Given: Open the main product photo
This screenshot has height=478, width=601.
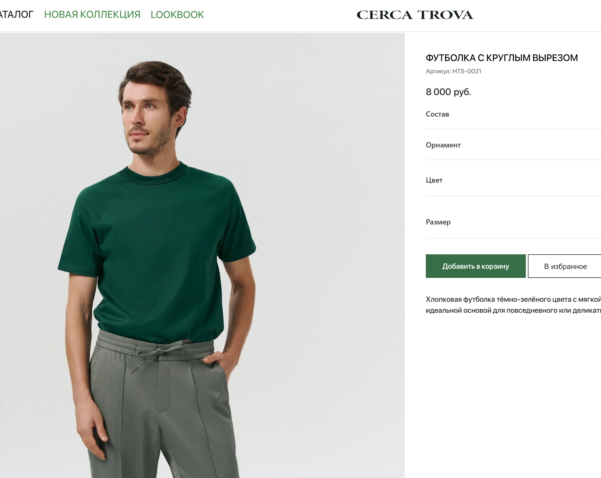Looking at the screenshot, I should point(202,255).
